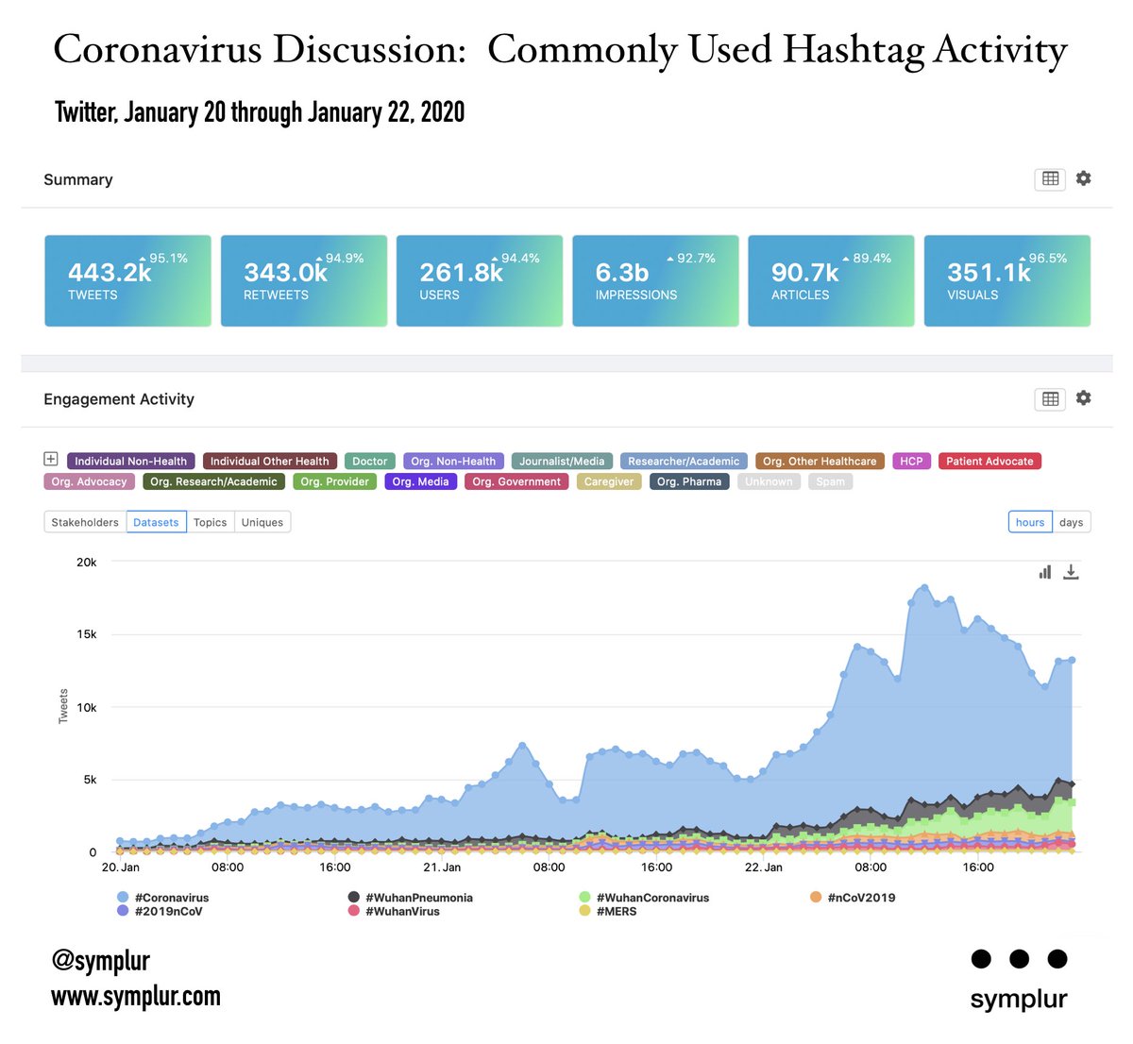Click the 20k y-axis label

pos(87,562)
